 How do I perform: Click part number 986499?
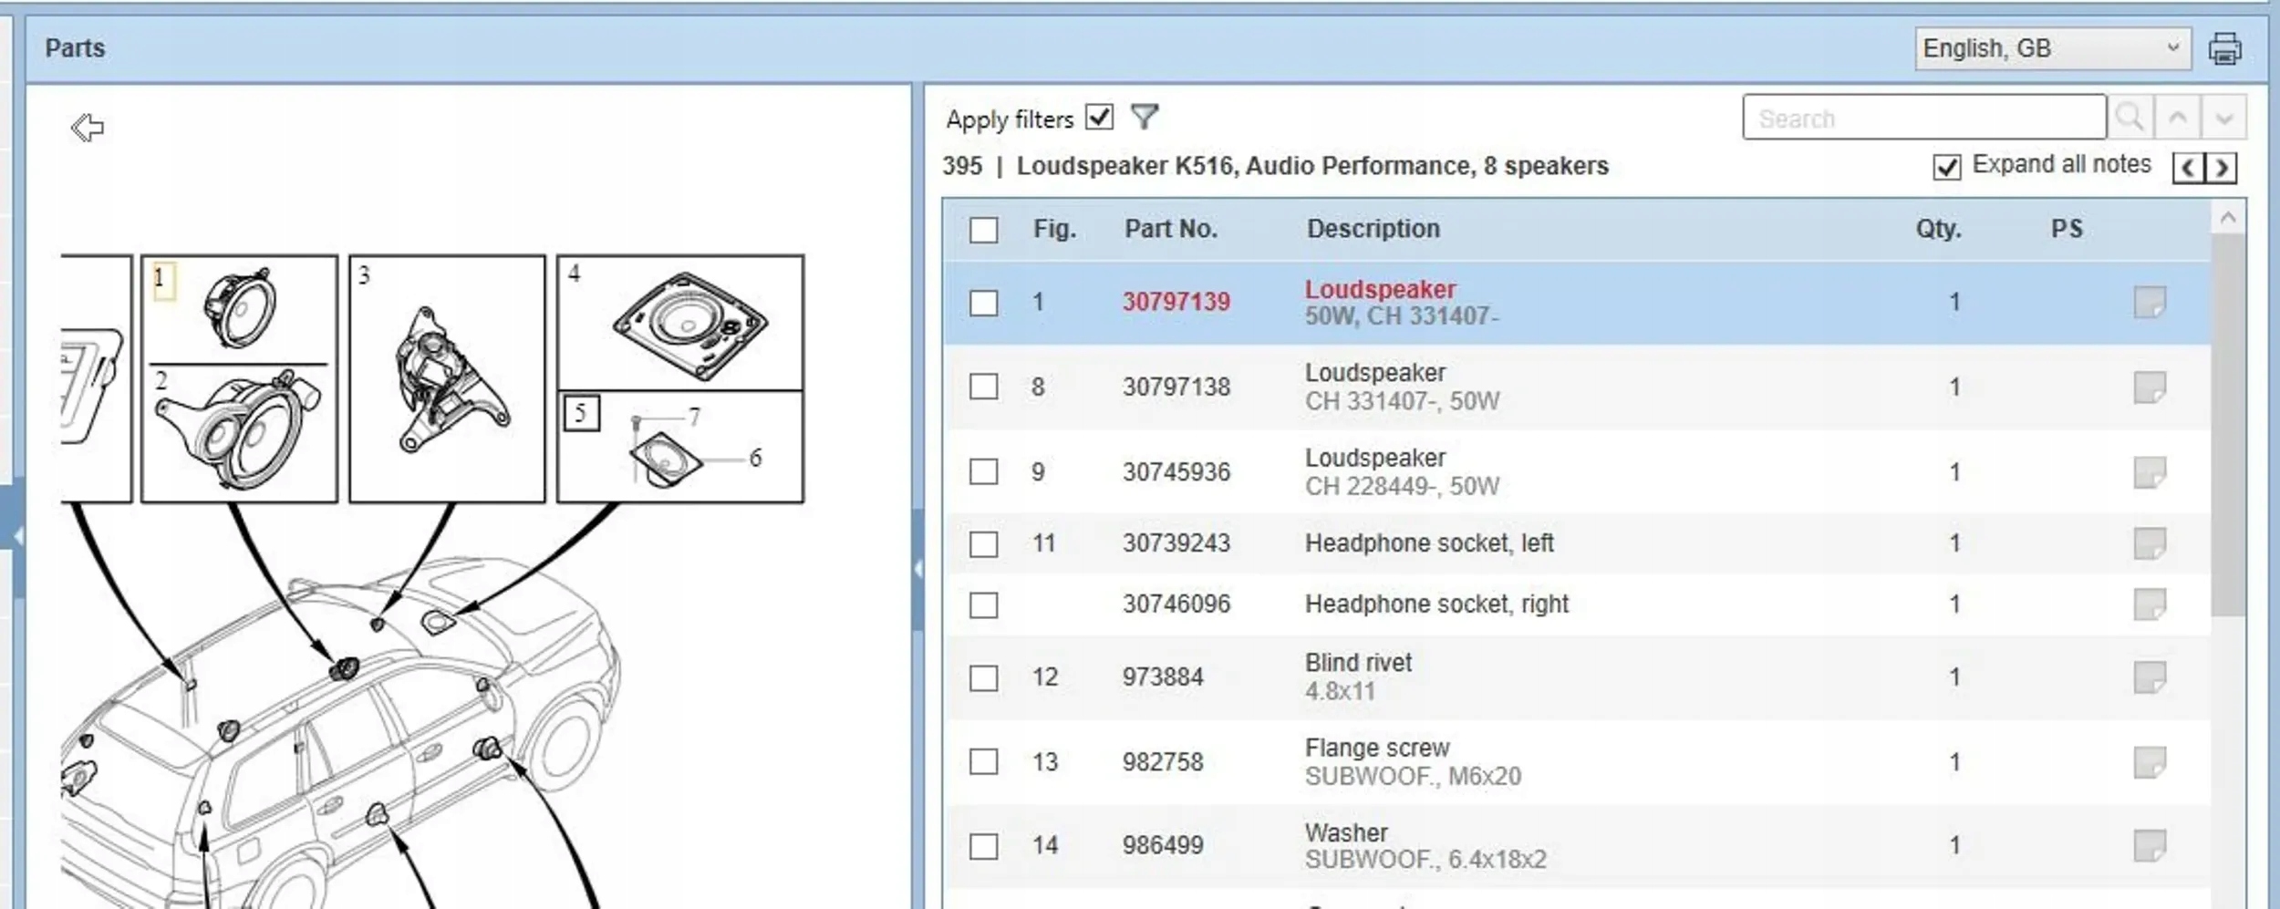pos(1163,845)
